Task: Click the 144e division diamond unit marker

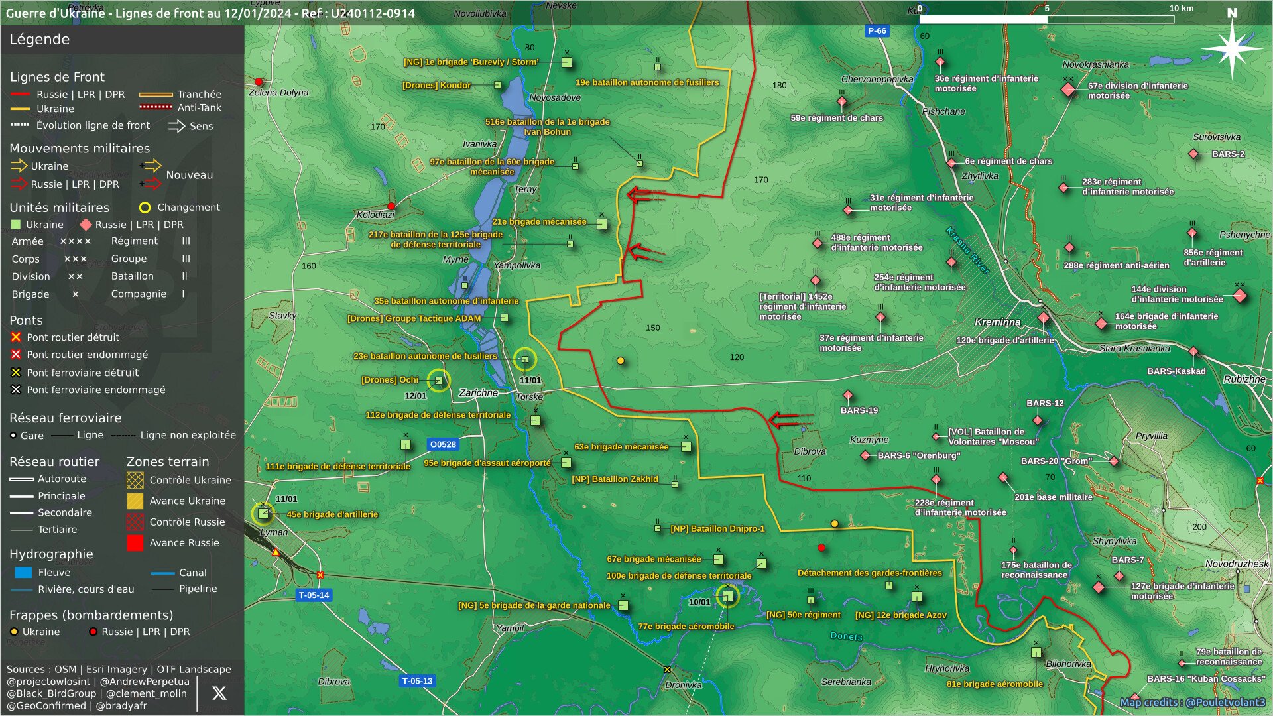Action: pyautogui.click(x=1240, y=296)
